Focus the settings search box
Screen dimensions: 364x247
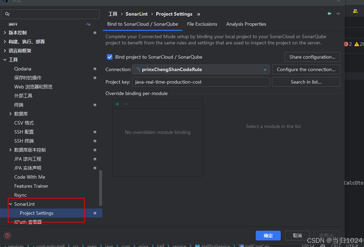click(x=50, y=14)
